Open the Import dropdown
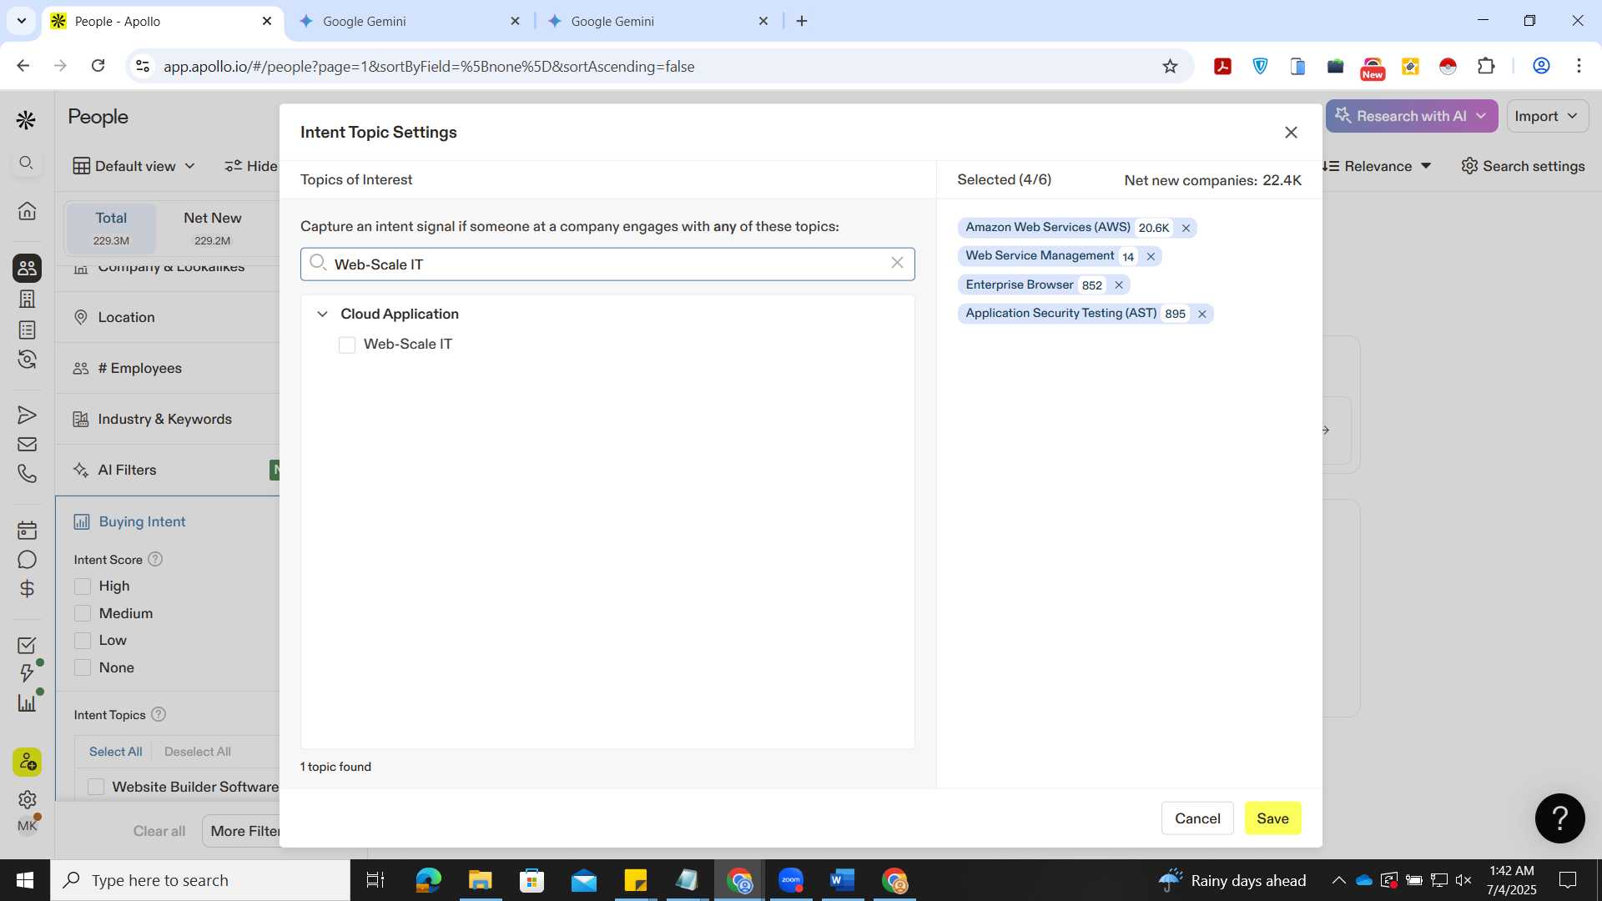The image size is (1602, 901). coord(1547,116)
